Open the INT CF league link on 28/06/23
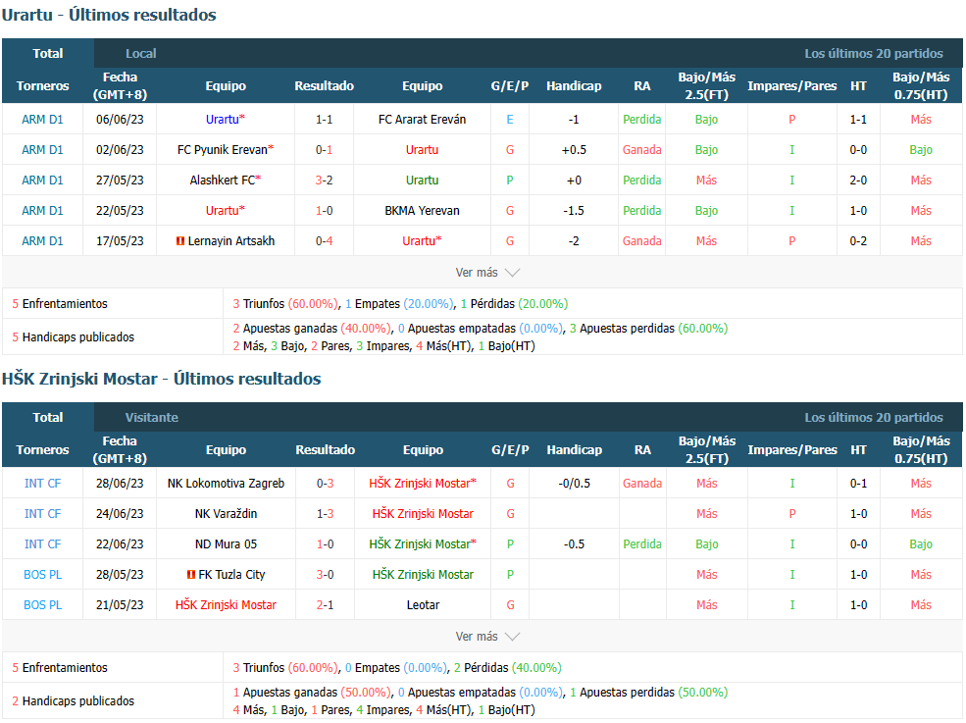This screenshot has height=723, width=966. coord(42,484)
